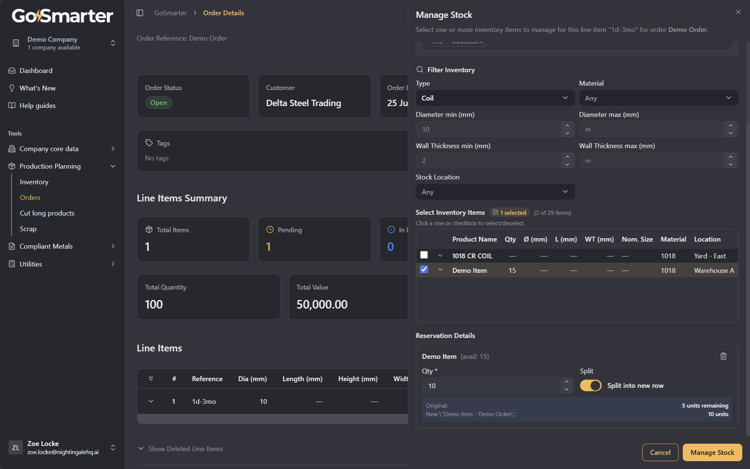Go to Dashboard

point(36,71)
